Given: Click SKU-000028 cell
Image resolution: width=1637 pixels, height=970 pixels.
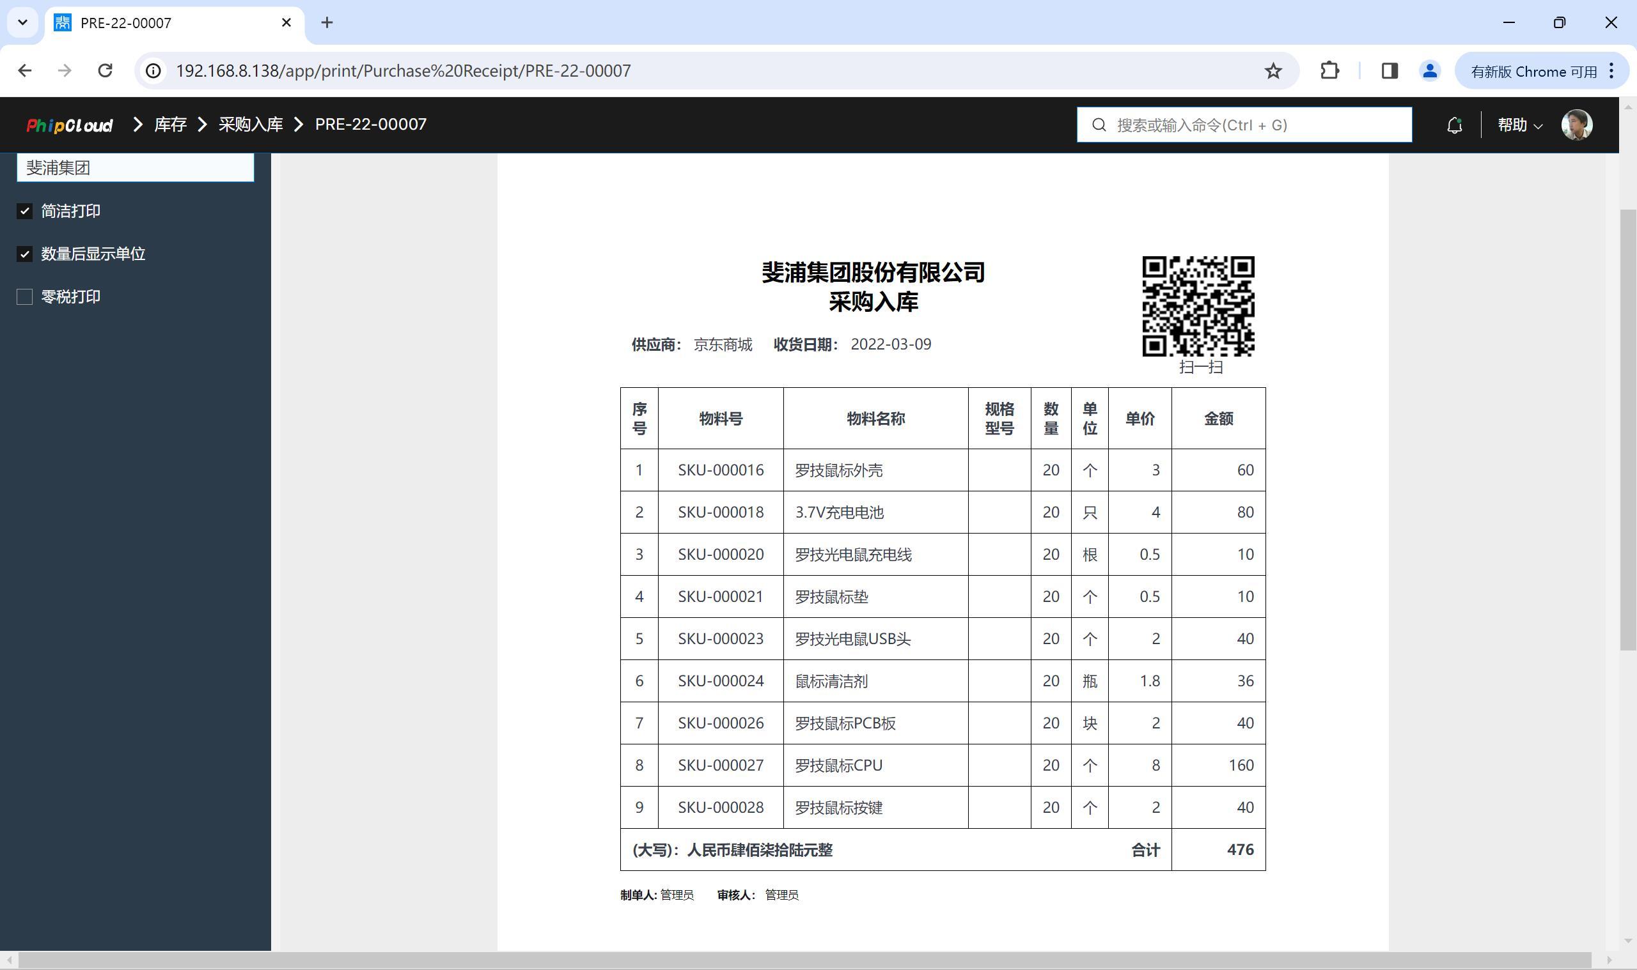Looking at the screenshot, I should point(720,807).
